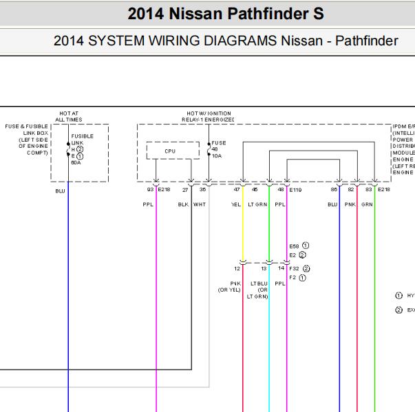Select the 'E218' connector label beside pin 93
The image size is (415, 412).
point(164,190)
